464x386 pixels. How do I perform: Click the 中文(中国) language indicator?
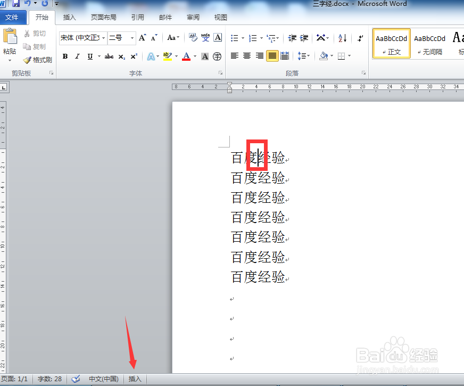[x=104, y=379]
